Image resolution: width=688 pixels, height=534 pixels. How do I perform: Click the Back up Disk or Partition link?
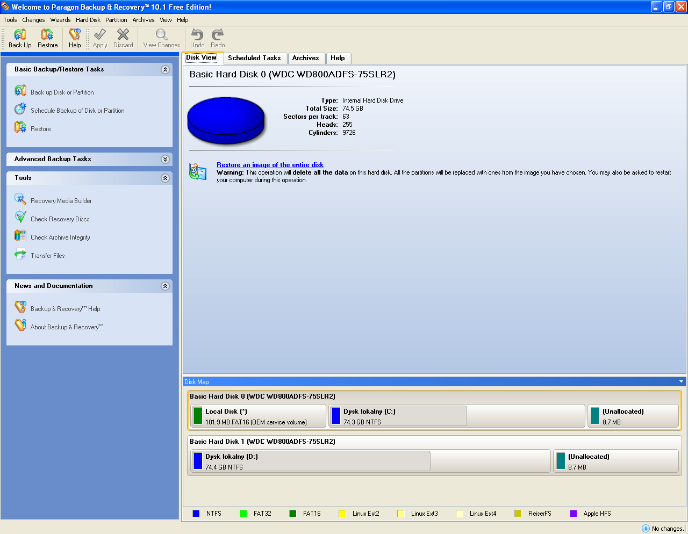[62, 92]
